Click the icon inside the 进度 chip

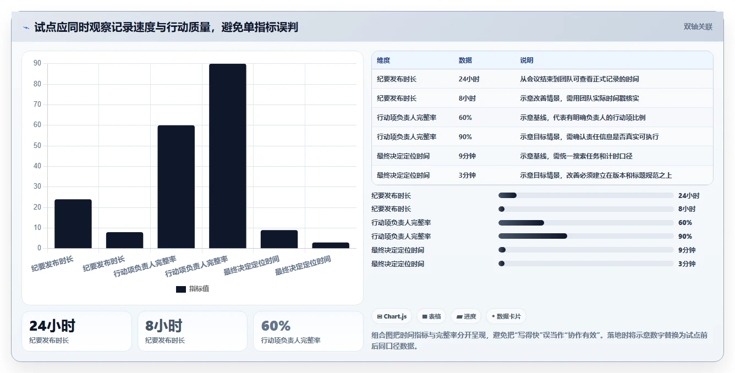[459, 316]
